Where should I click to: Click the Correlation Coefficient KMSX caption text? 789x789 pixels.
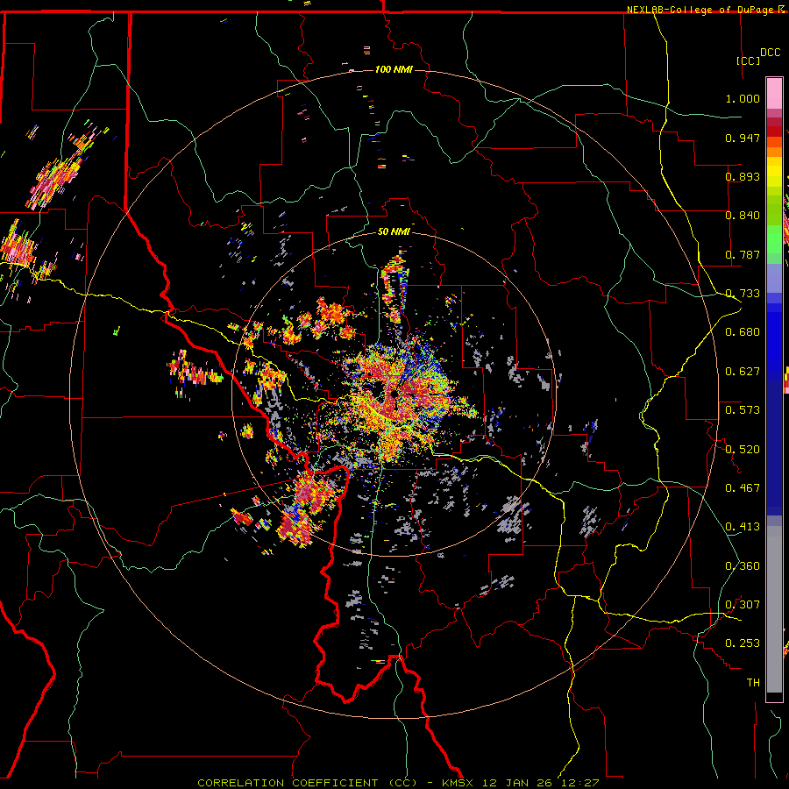[398, 783]
